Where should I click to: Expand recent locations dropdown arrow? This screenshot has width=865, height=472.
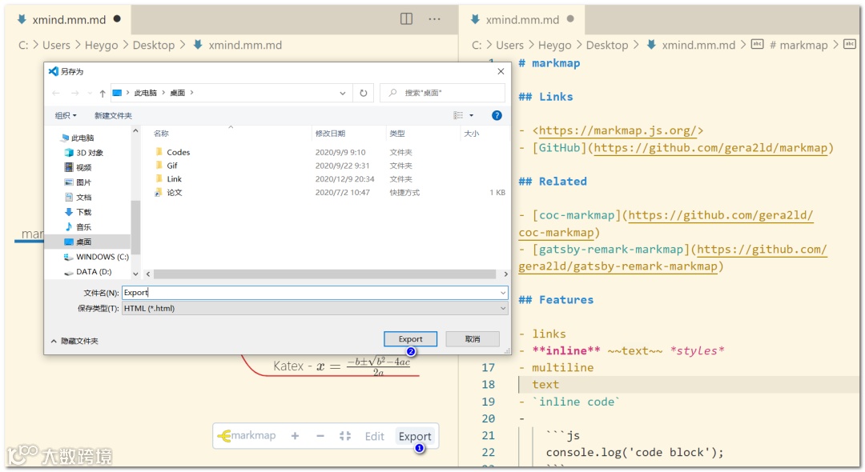90,93
